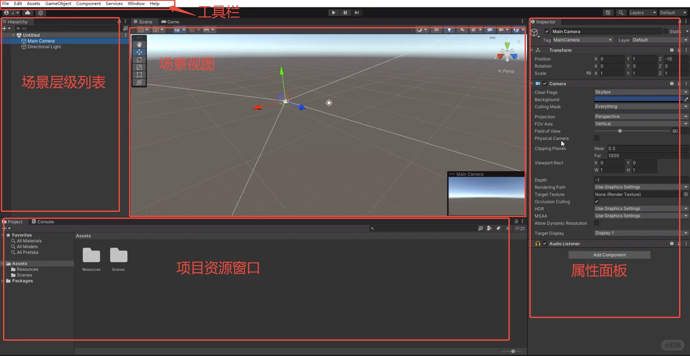The height and width of the screenshot is (356, 690).
Task: Open the Default layout dropdown
Action: pyautogui.click(x=673, y=13)
